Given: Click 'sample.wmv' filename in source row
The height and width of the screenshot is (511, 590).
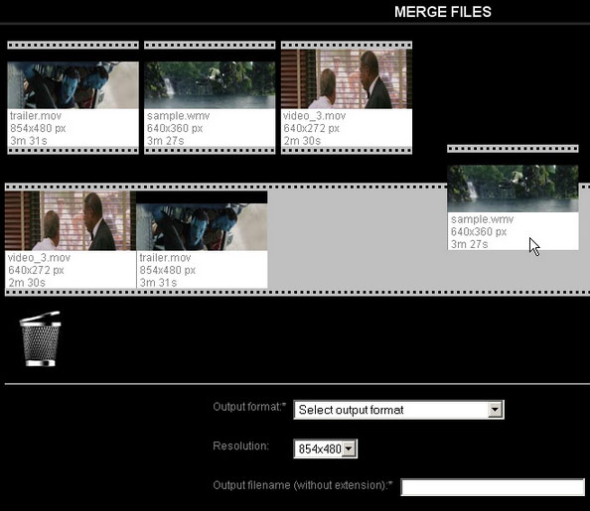Looking at the screenshot, I should click(x=178, y=116).
